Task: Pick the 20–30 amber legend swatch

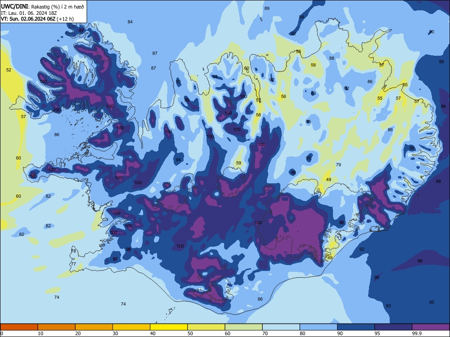Action: tap(94, 327)
